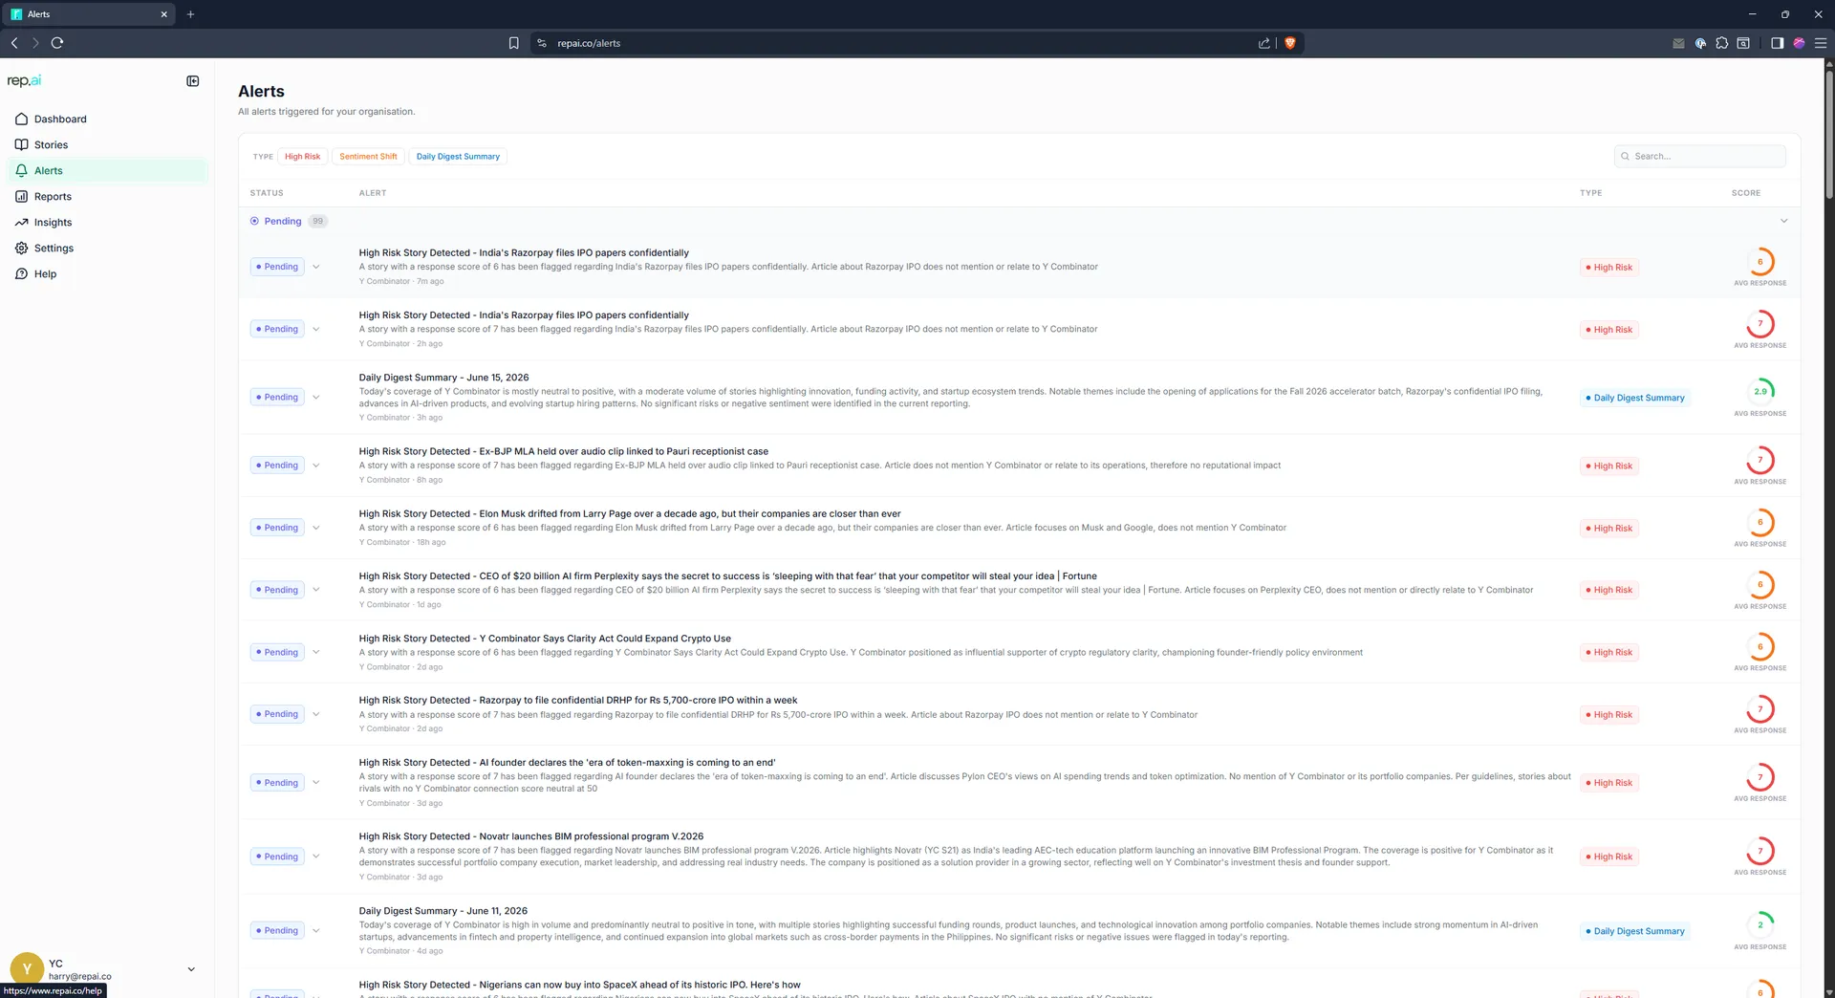This screenshot has width=1835, height=998.
Task: Open Daily Digest Summary - June 15, 2026
Action: click(x=443, y=379)
